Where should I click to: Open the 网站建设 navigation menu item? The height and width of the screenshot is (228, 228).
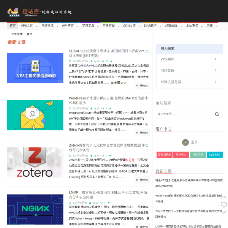[x=47, y=26]
